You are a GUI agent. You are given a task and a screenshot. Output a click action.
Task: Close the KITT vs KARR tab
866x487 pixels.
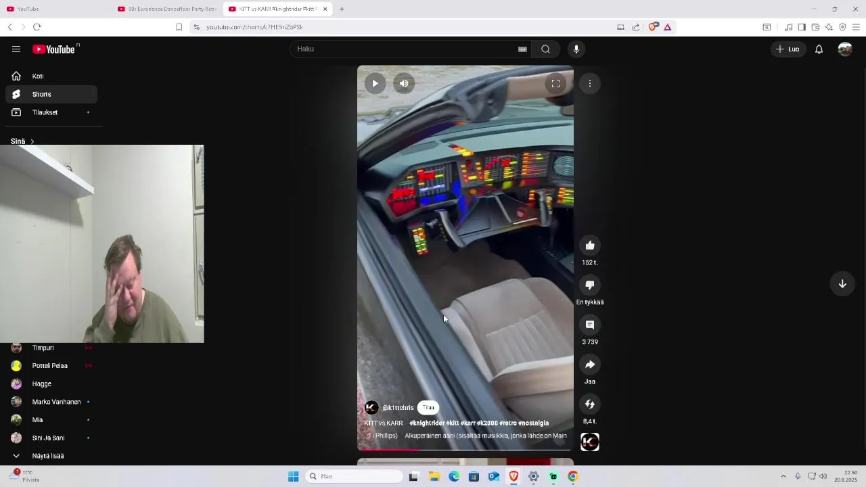(325, 9)
